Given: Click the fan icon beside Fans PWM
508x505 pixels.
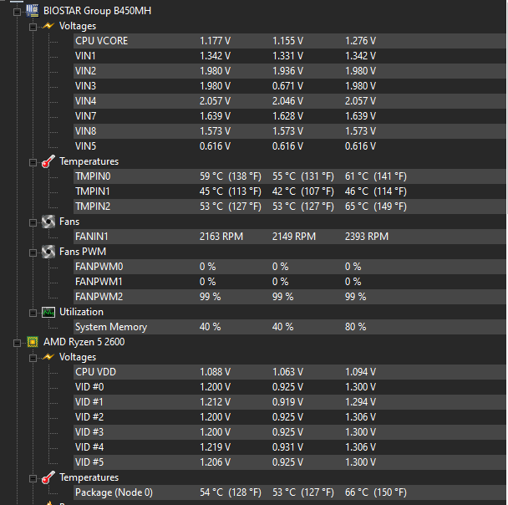Looking at the screenshot, I should pyautogui.click(x=48, y=252).
